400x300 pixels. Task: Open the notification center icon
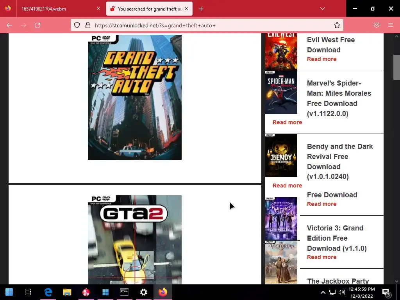pos(386,292)
